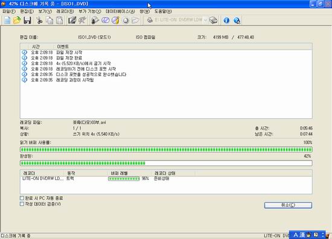
Task: Click the Open folder toolbar icon
Action: (17, 21)
